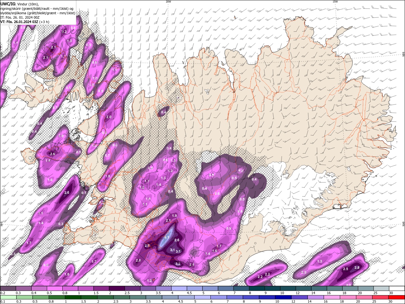Click the 15W longitude label
Viewport: 405px width, 304px height.
(335, 2)
